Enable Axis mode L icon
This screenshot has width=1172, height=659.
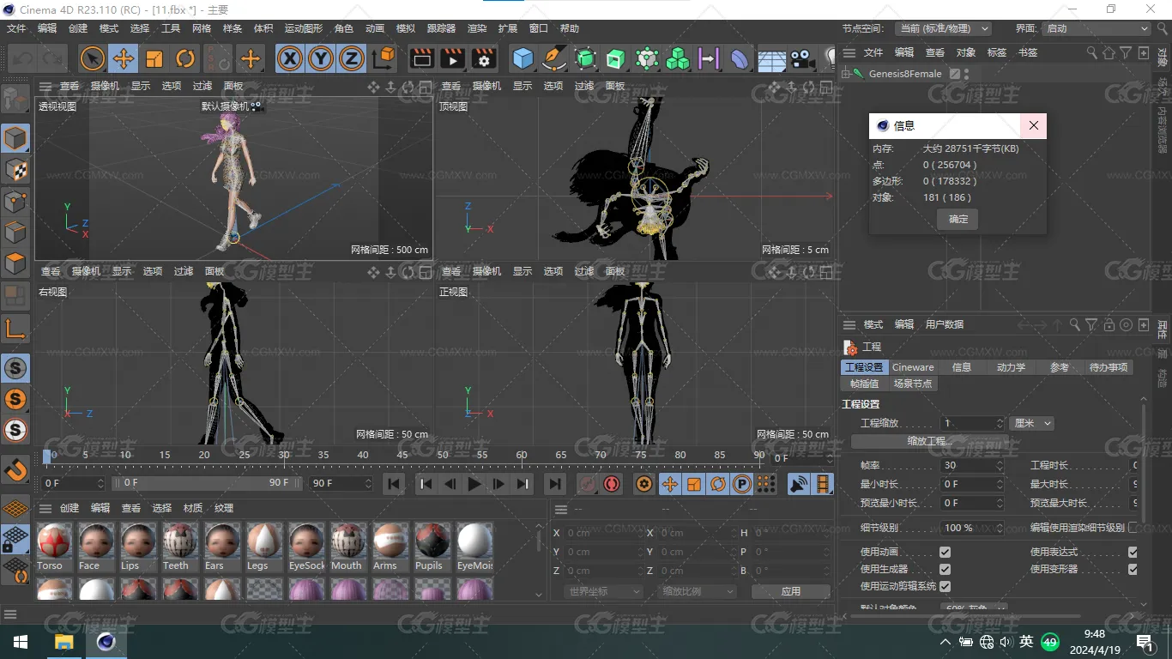(x=15, y=328)
